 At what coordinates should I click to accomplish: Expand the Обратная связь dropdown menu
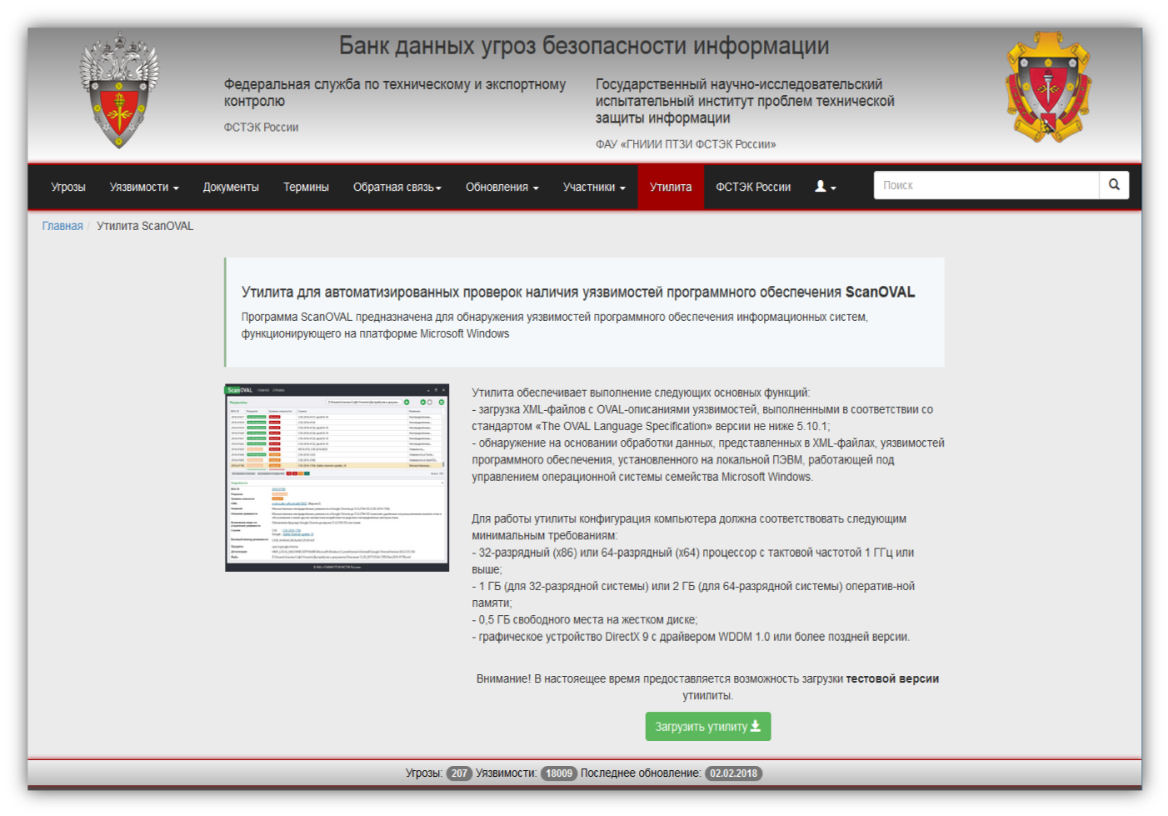click(x=397, y=187)
